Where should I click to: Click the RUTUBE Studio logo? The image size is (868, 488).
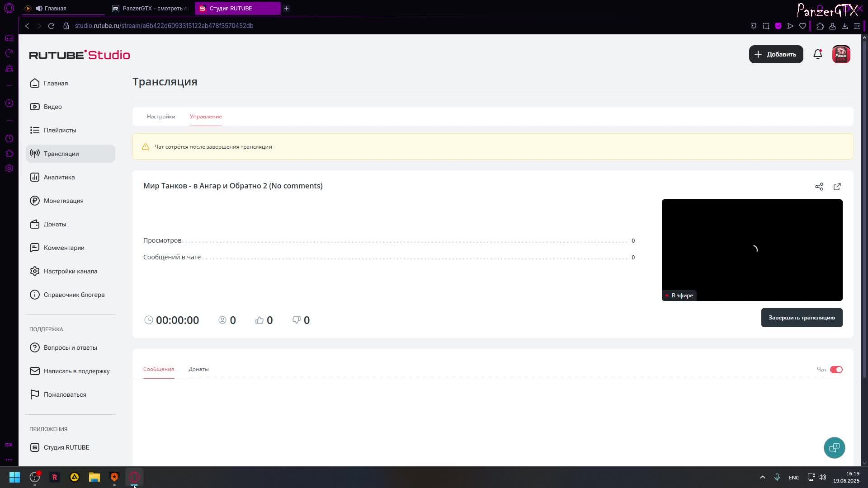coord(80,55)
